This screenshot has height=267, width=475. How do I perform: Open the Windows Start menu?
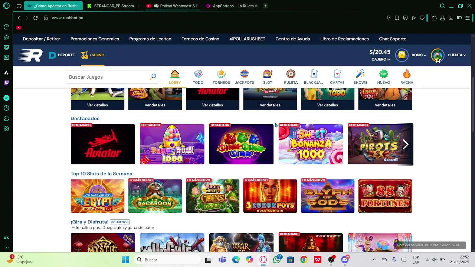tap(125, 260)
